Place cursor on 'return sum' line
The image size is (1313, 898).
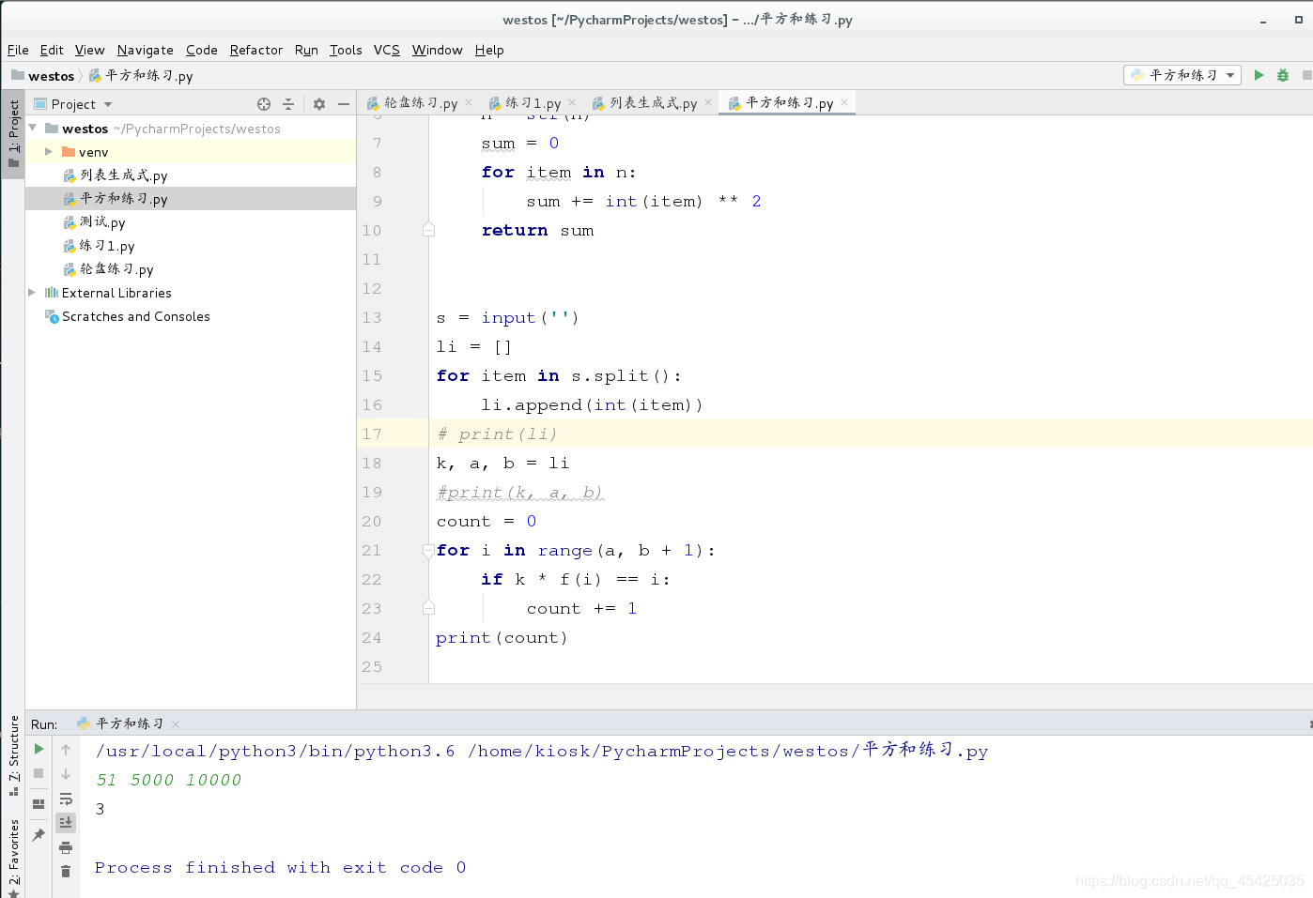click(537, 231)
